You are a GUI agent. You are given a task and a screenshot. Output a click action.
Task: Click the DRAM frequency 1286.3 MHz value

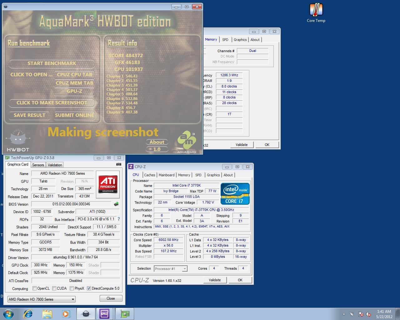[229, 75]
